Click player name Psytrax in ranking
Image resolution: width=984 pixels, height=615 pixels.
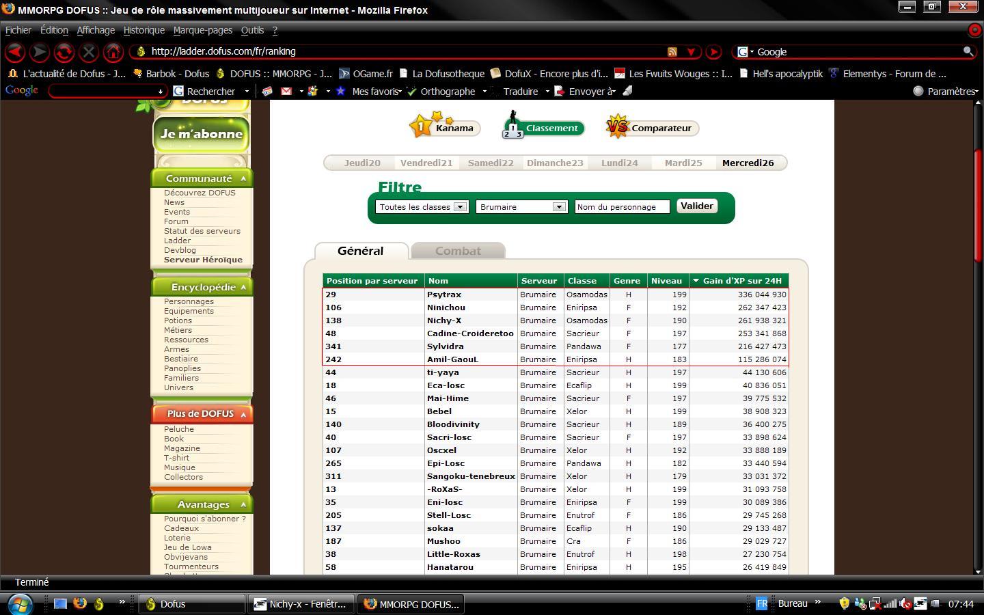coord(444,295)
